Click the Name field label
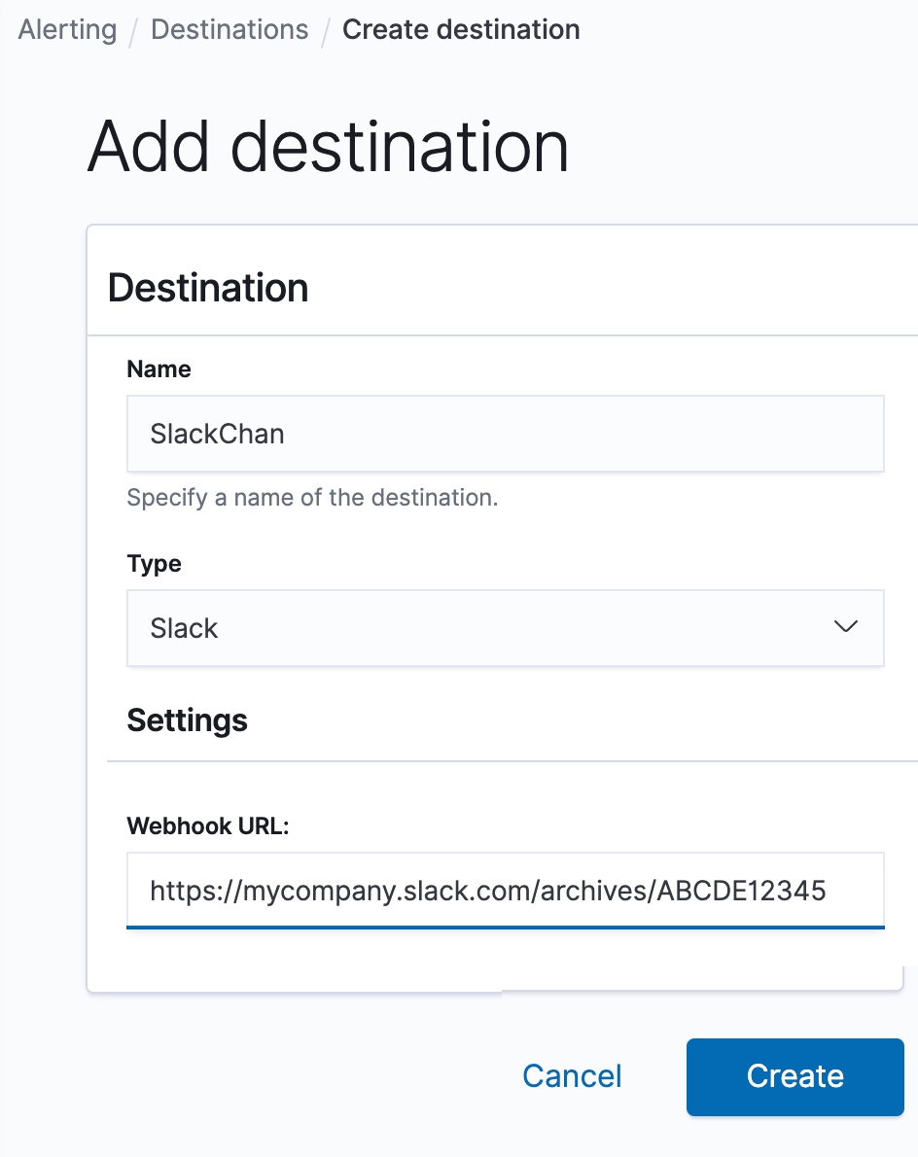The width and height of the screenshot is (918, 1157). (159, 369)
